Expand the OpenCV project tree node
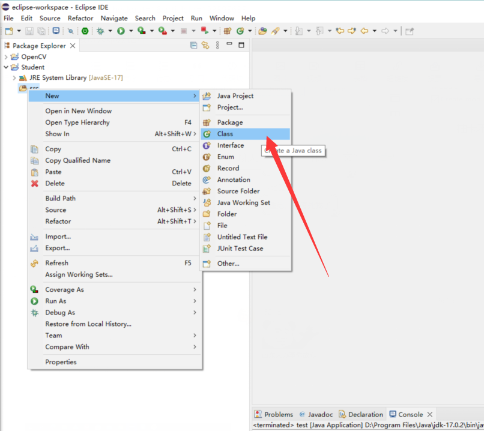Image resolution: width=484 pixels, height=431 pixels. coord(6,57)
